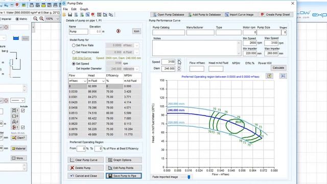Click the Pump Data window title icon

(64, 4)
